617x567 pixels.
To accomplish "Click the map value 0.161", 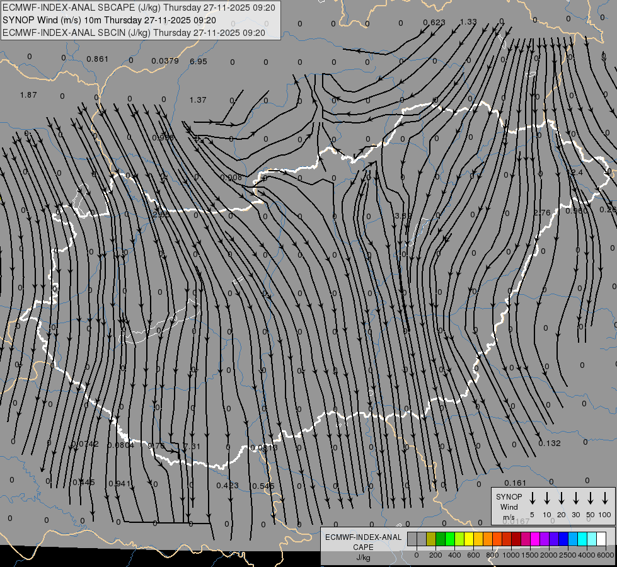I will click(515, 483).
